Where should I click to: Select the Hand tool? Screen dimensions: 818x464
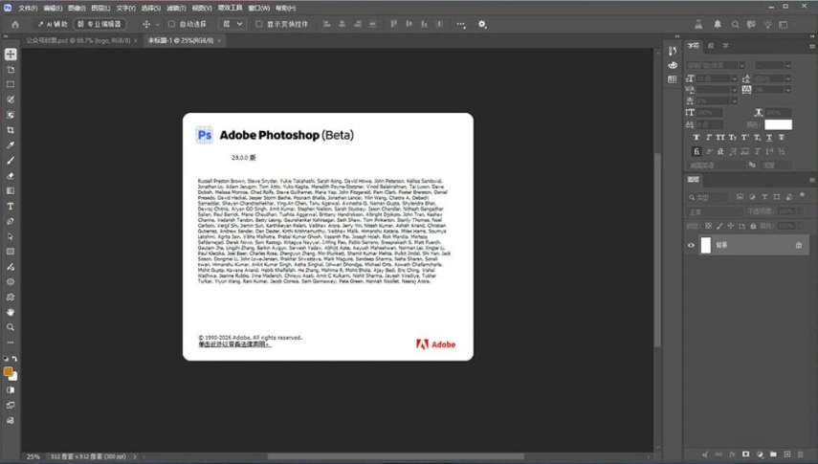point(11,312)
